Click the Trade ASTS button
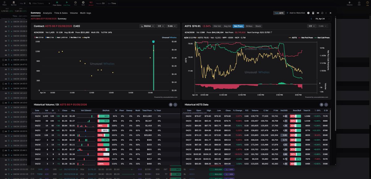This screenshot has width=371, height=179. (279, 13)
